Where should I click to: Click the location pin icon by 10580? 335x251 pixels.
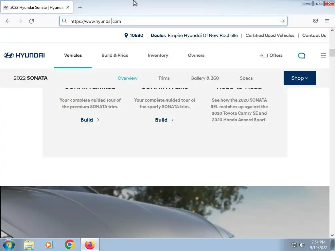[x=126, y=35]
